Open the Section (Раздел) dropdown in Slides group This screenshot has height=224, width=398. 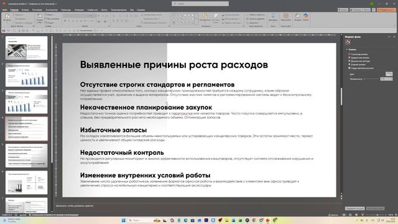50,22
